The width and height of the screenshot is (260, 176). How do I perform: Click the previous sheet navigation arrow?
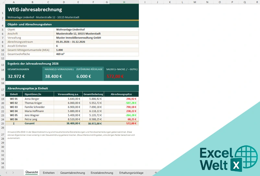coord(6,173)
